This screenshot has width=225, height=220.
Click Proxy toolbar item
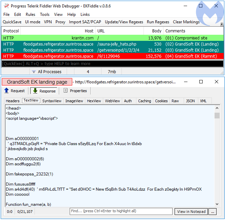pyautogui.click(x=61, y=22)
